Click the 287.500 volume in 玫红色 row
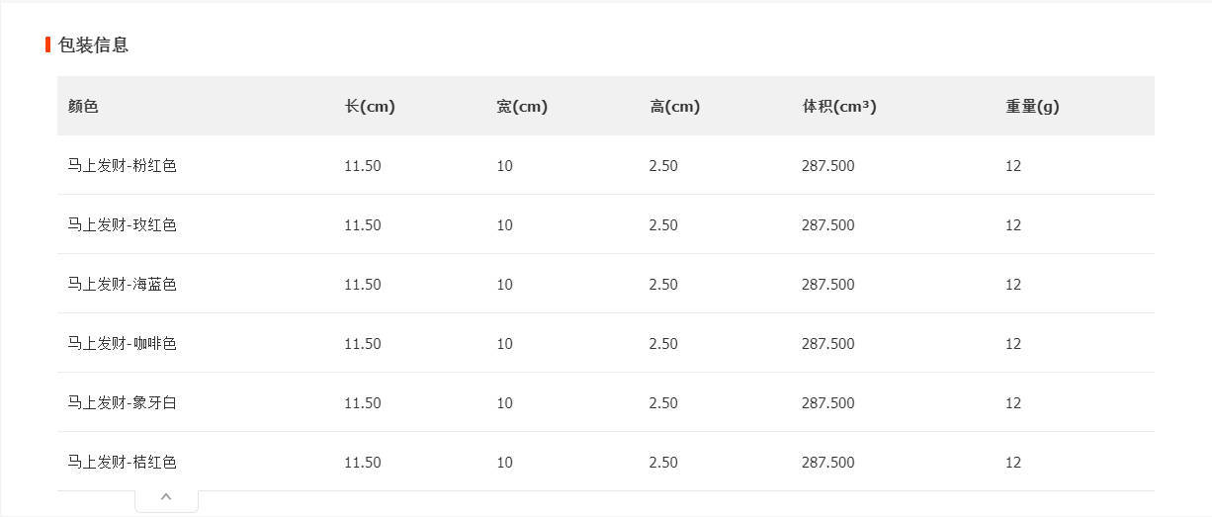 pos(828,225)
